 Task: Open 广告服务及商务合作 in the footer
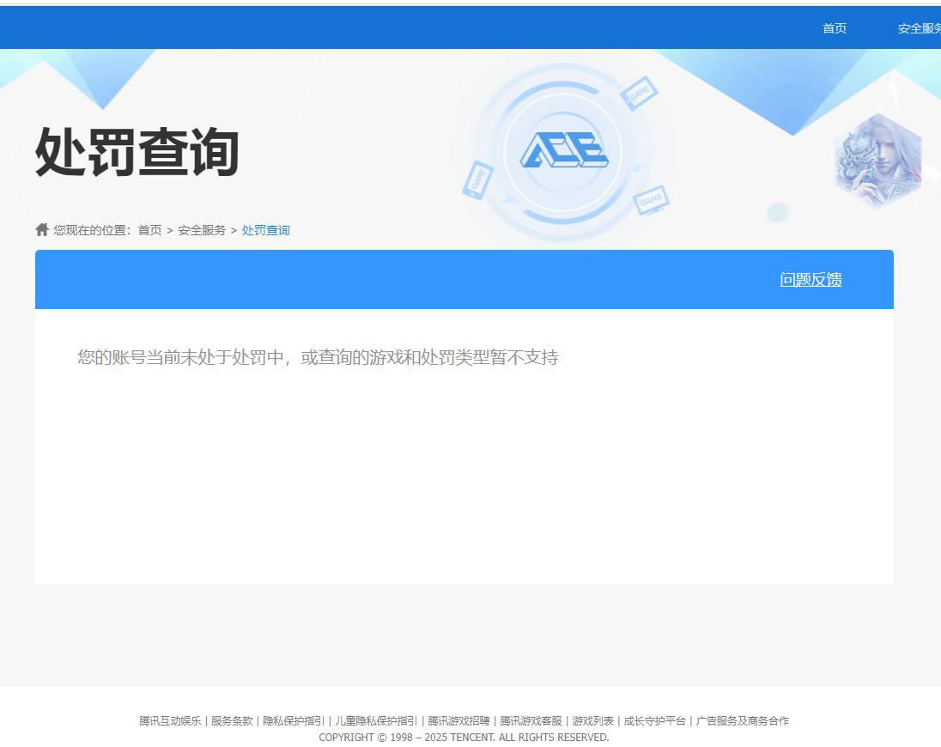click(x=744, y=721)
